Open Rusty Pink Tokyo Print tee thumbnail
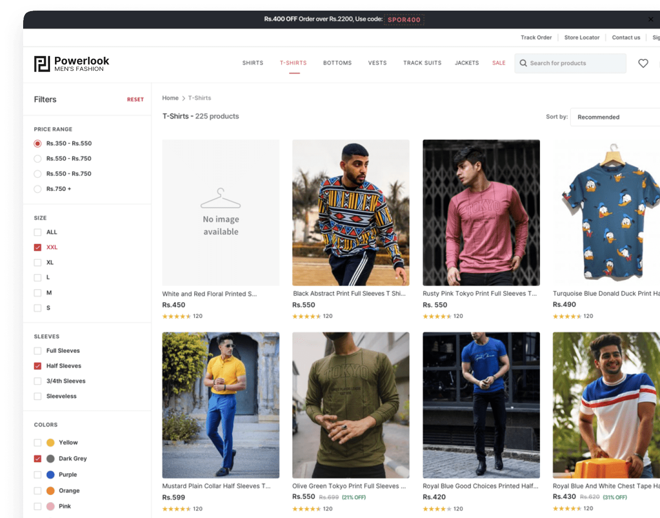Image resolution: width=660 pixels, height=518 pixels. click(x=481, y=213)
